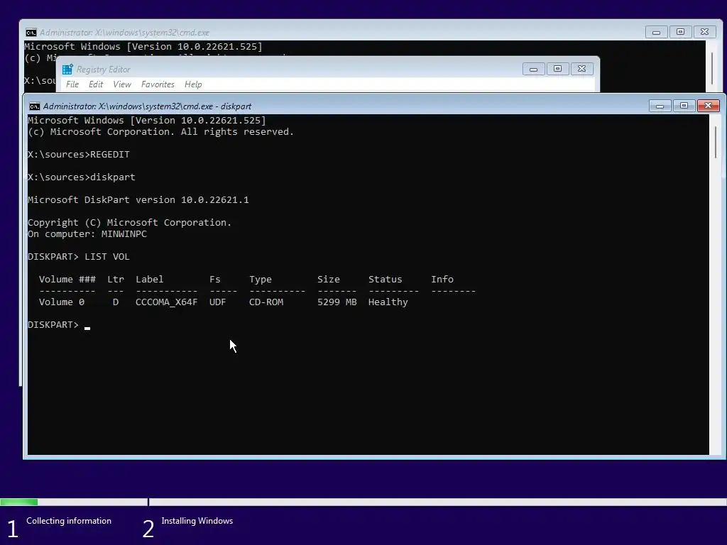Close the background cmd.exe window
The height and width of the screenshot is (545, 727).
tap(704, 32)
